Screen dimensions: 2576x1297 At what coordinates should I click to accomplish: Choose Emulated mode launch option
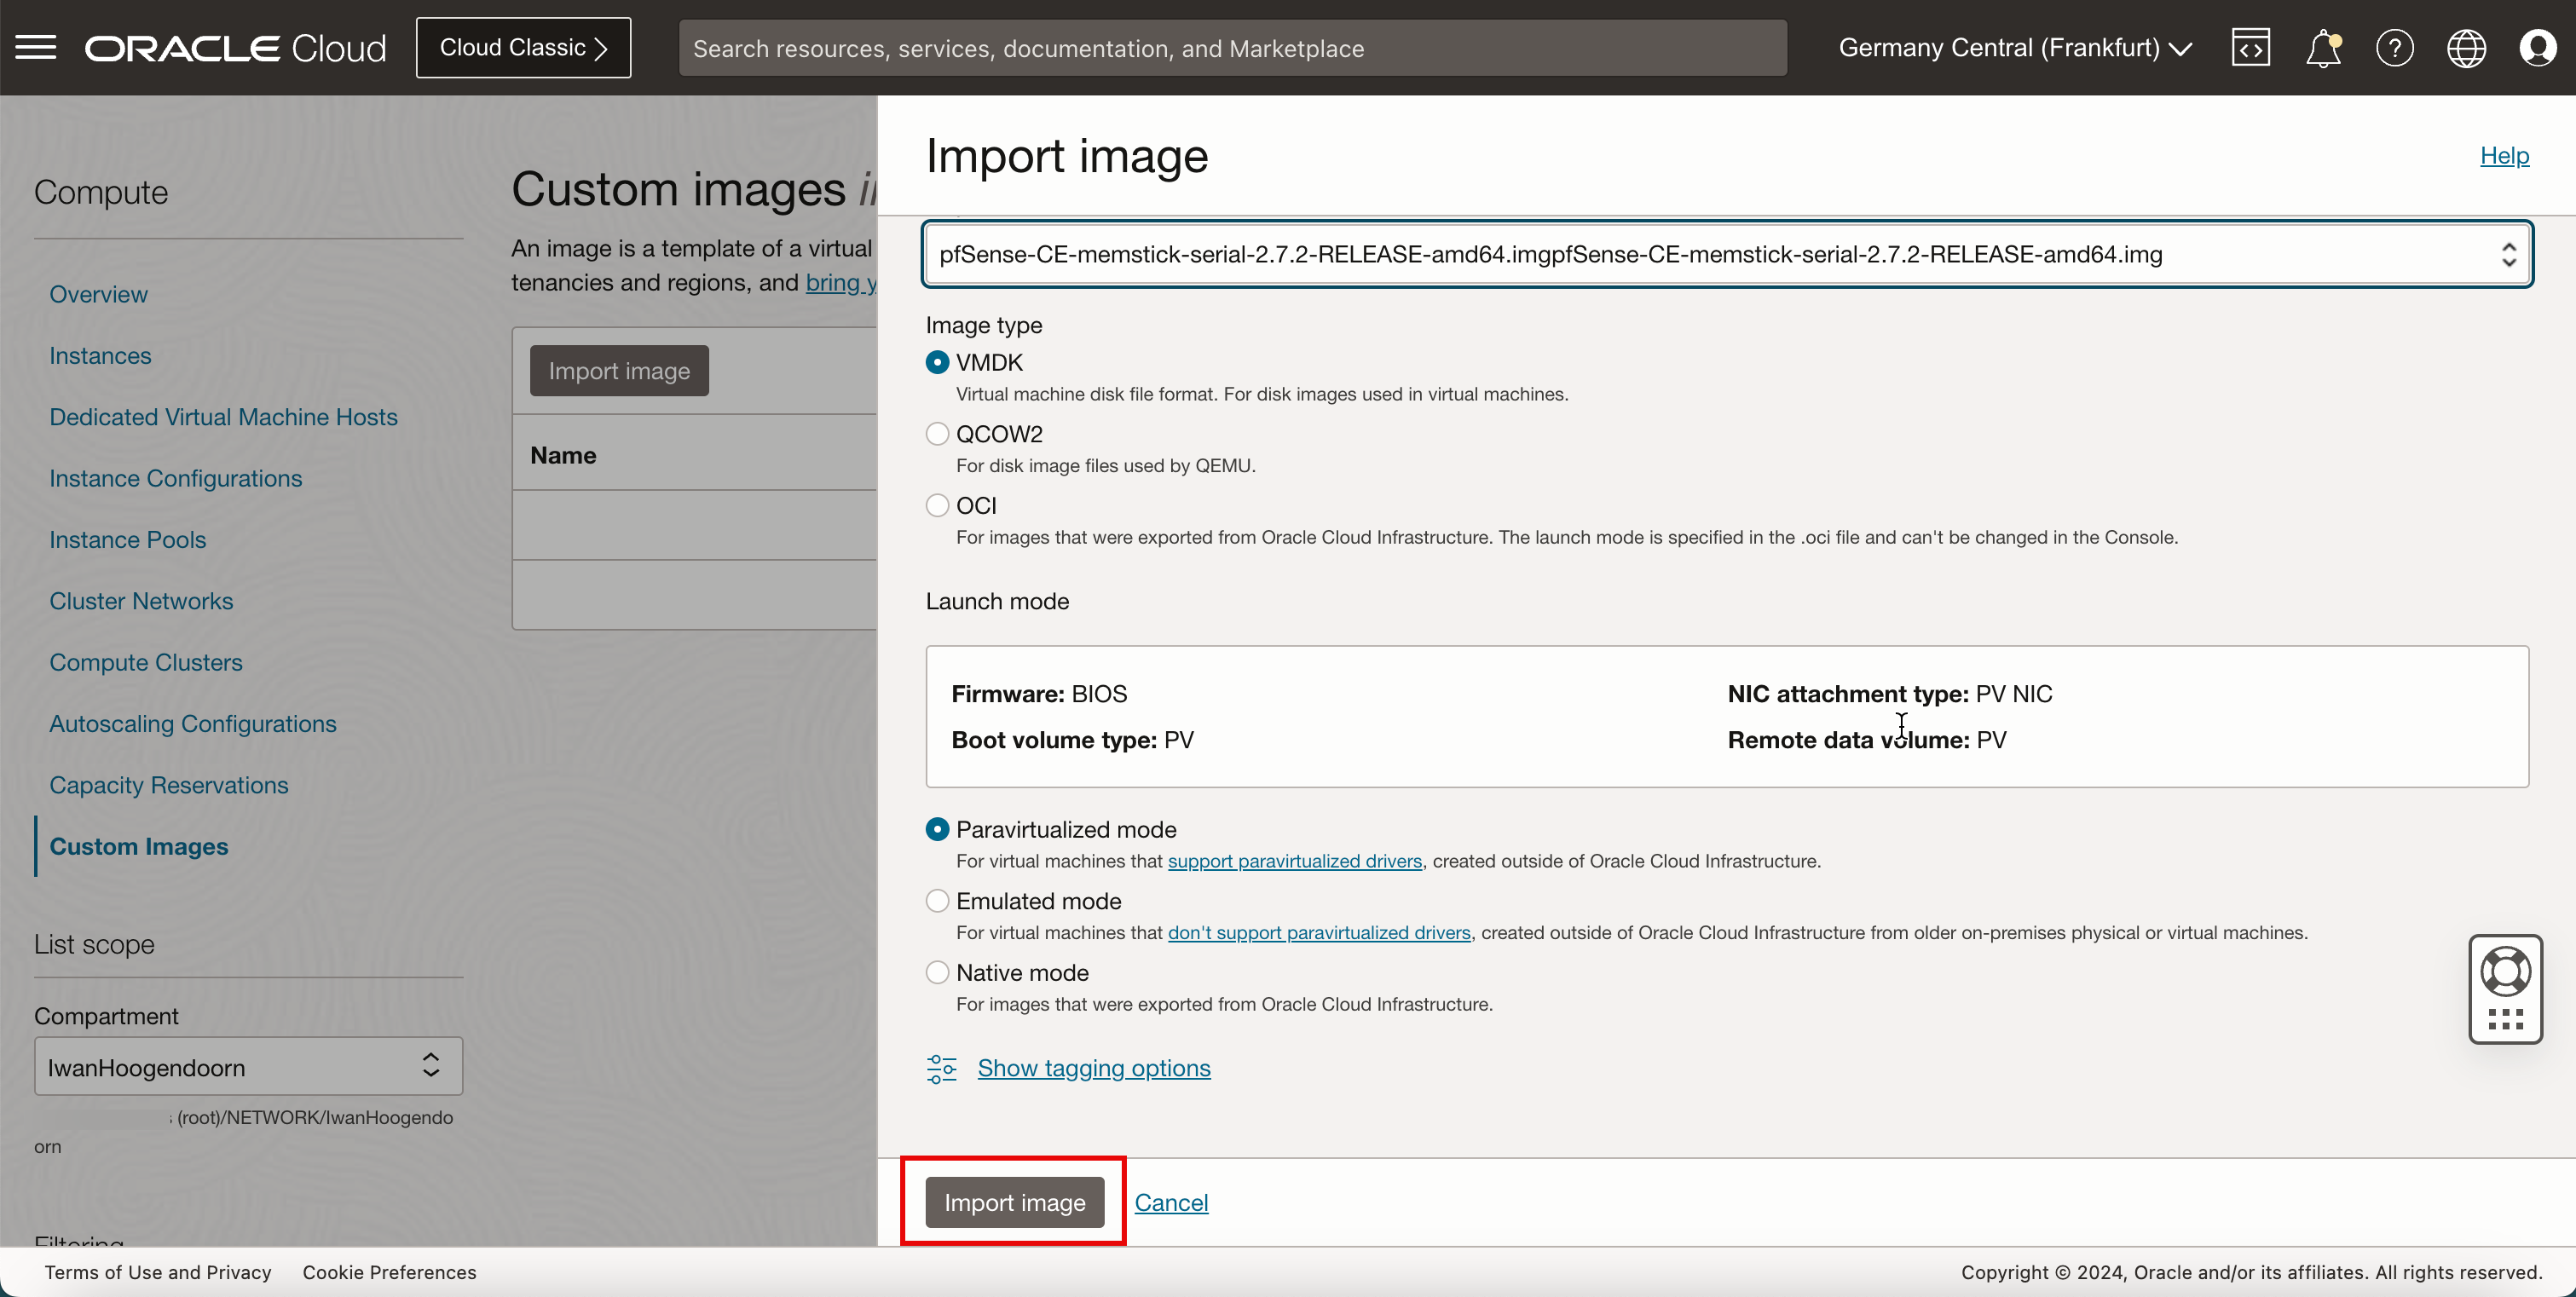coord(937,901)
